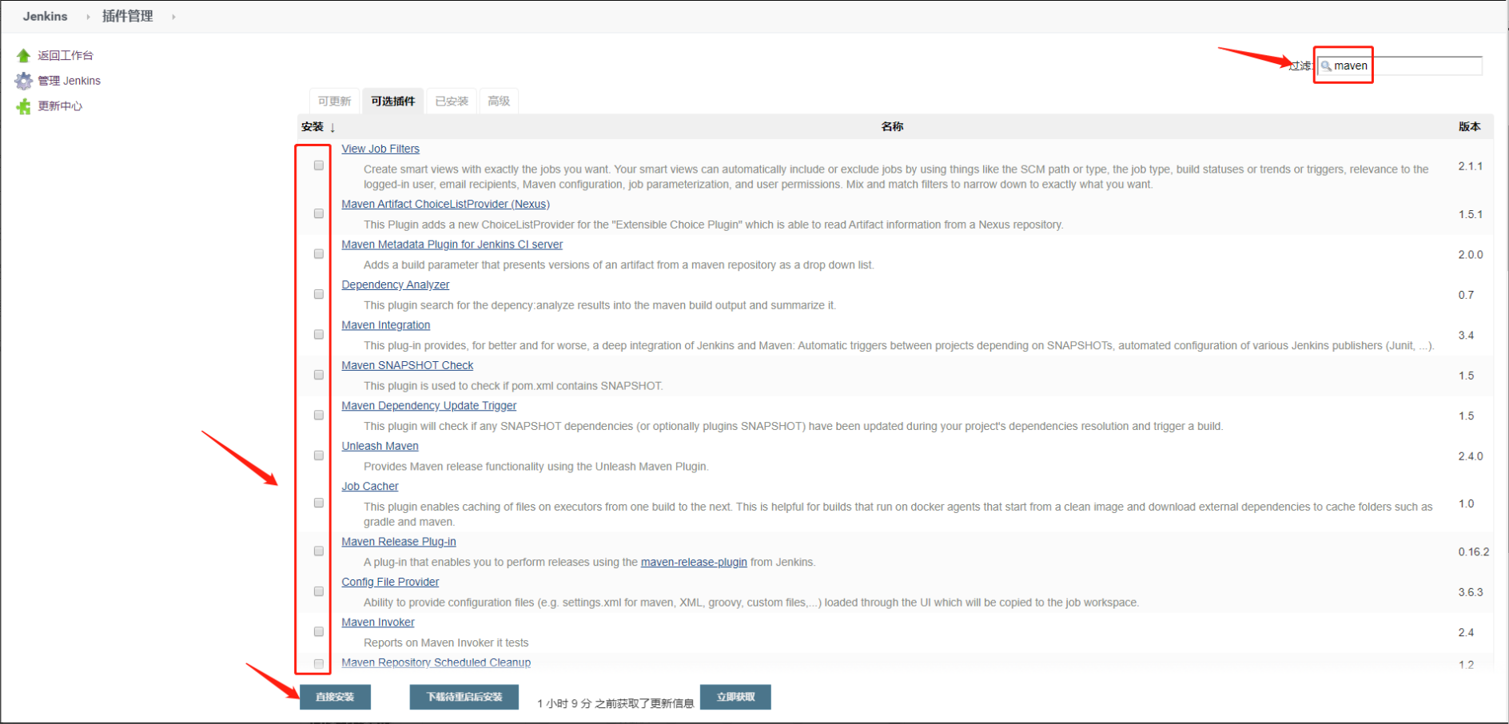Image resolution: width=1509 pixels, height=724 pixels.
Task: Open Maven Metadata Plugin for Jenkins link
Action: pos(452,245)
